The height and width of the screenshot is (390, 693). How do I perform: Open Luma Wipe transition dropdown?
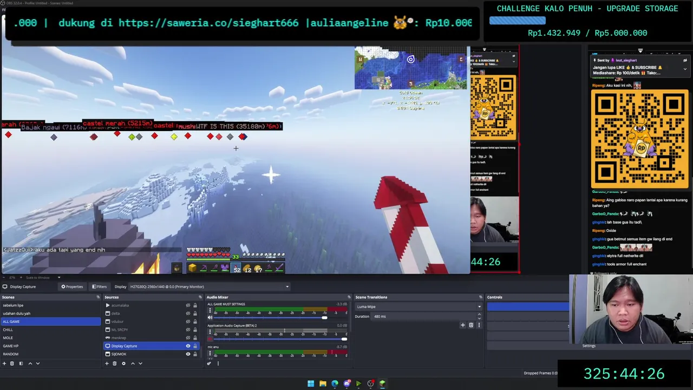pyautogui.click(x=418, y=307)
